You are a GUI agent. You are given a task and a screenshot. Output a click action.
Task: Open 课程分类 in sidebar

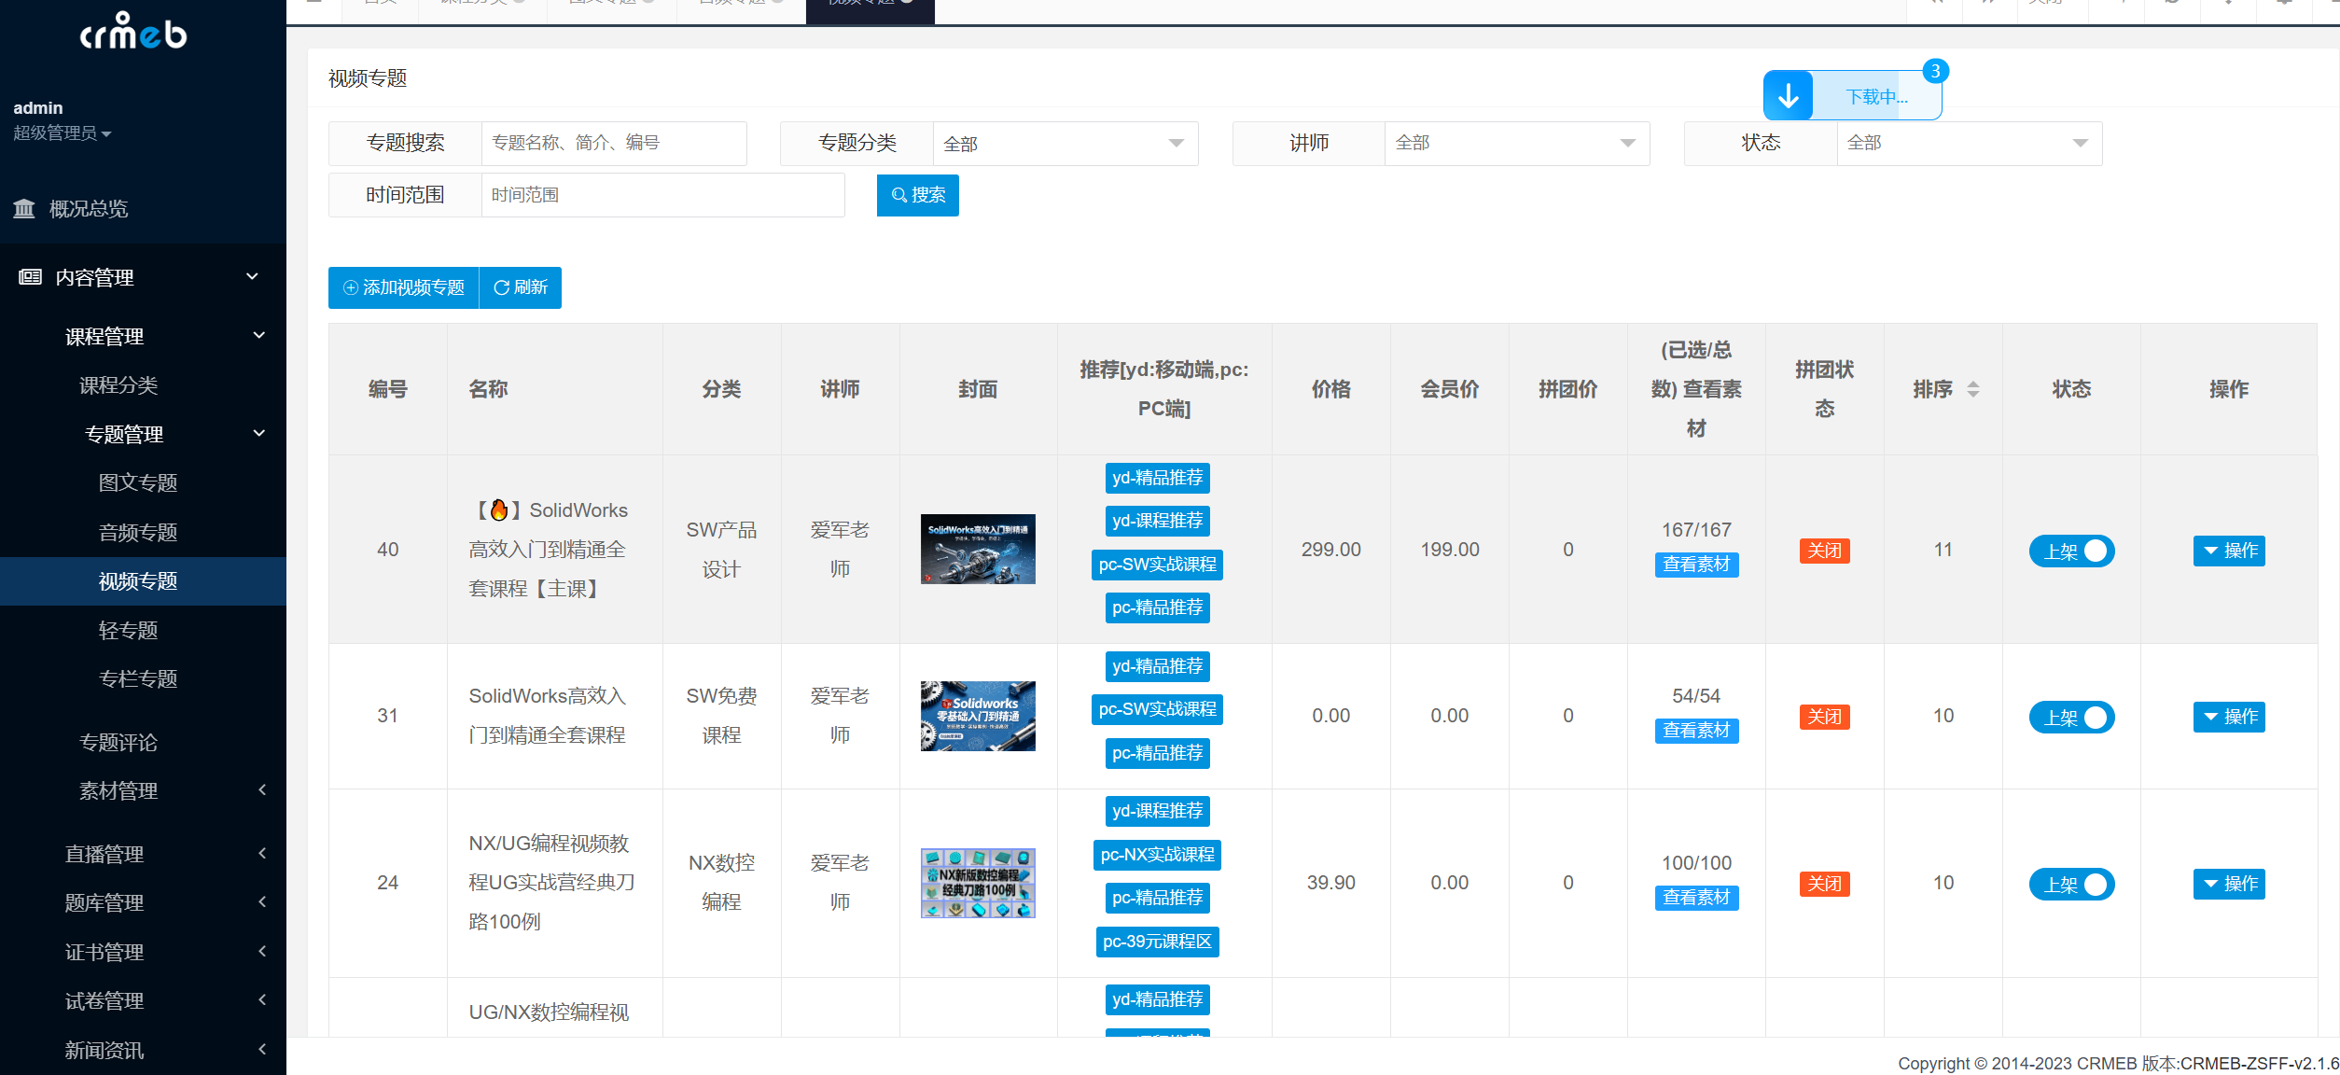118,385
